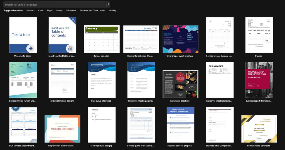Image resolution: width=285 pixels, height=150 pixels.
Task: Select the Business suggested search
Action: coord(30,11)
